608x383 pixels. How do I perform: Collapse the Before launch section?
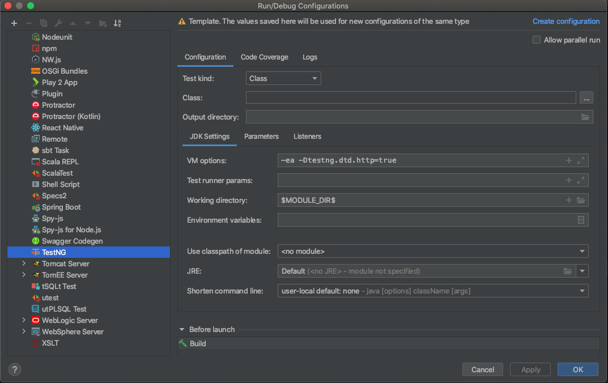tap(182, 329)
